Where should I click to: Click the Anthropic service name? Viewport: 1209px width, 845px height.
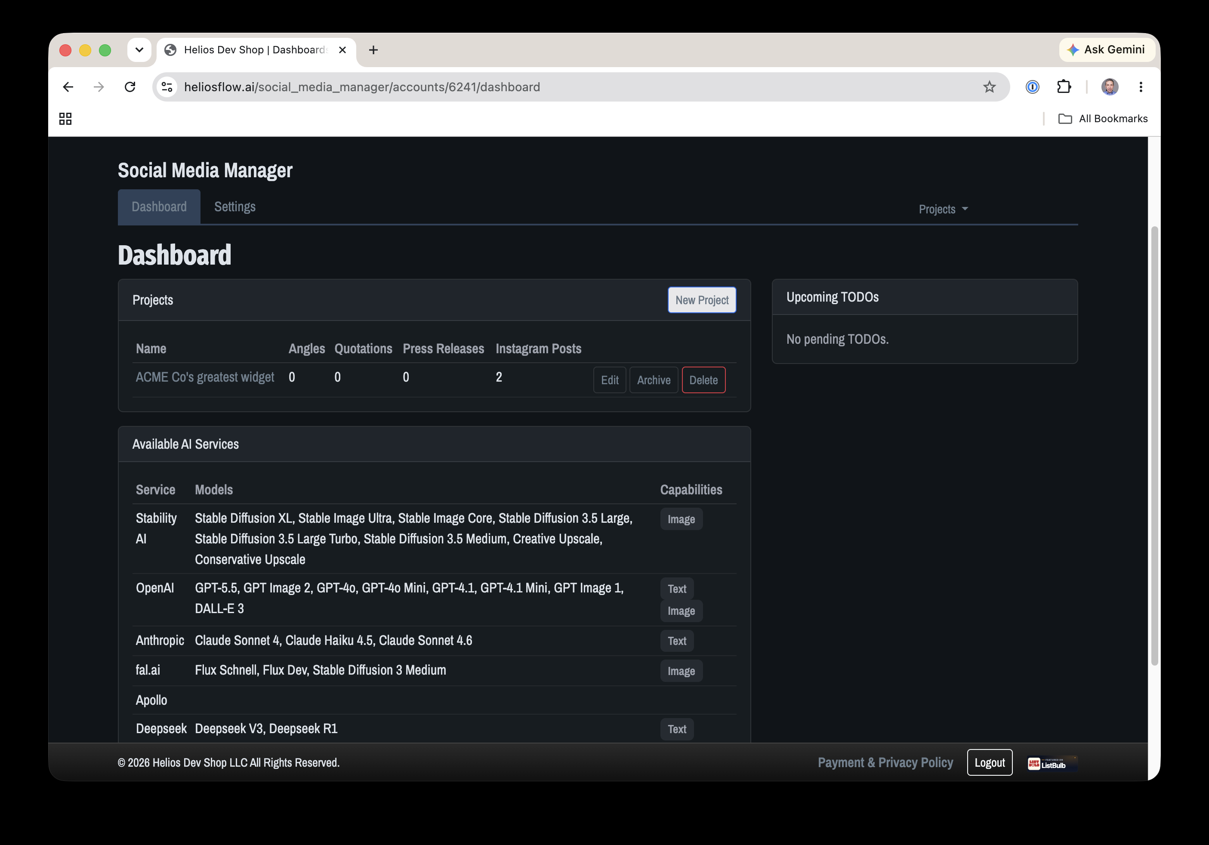[x=160, y=640]
